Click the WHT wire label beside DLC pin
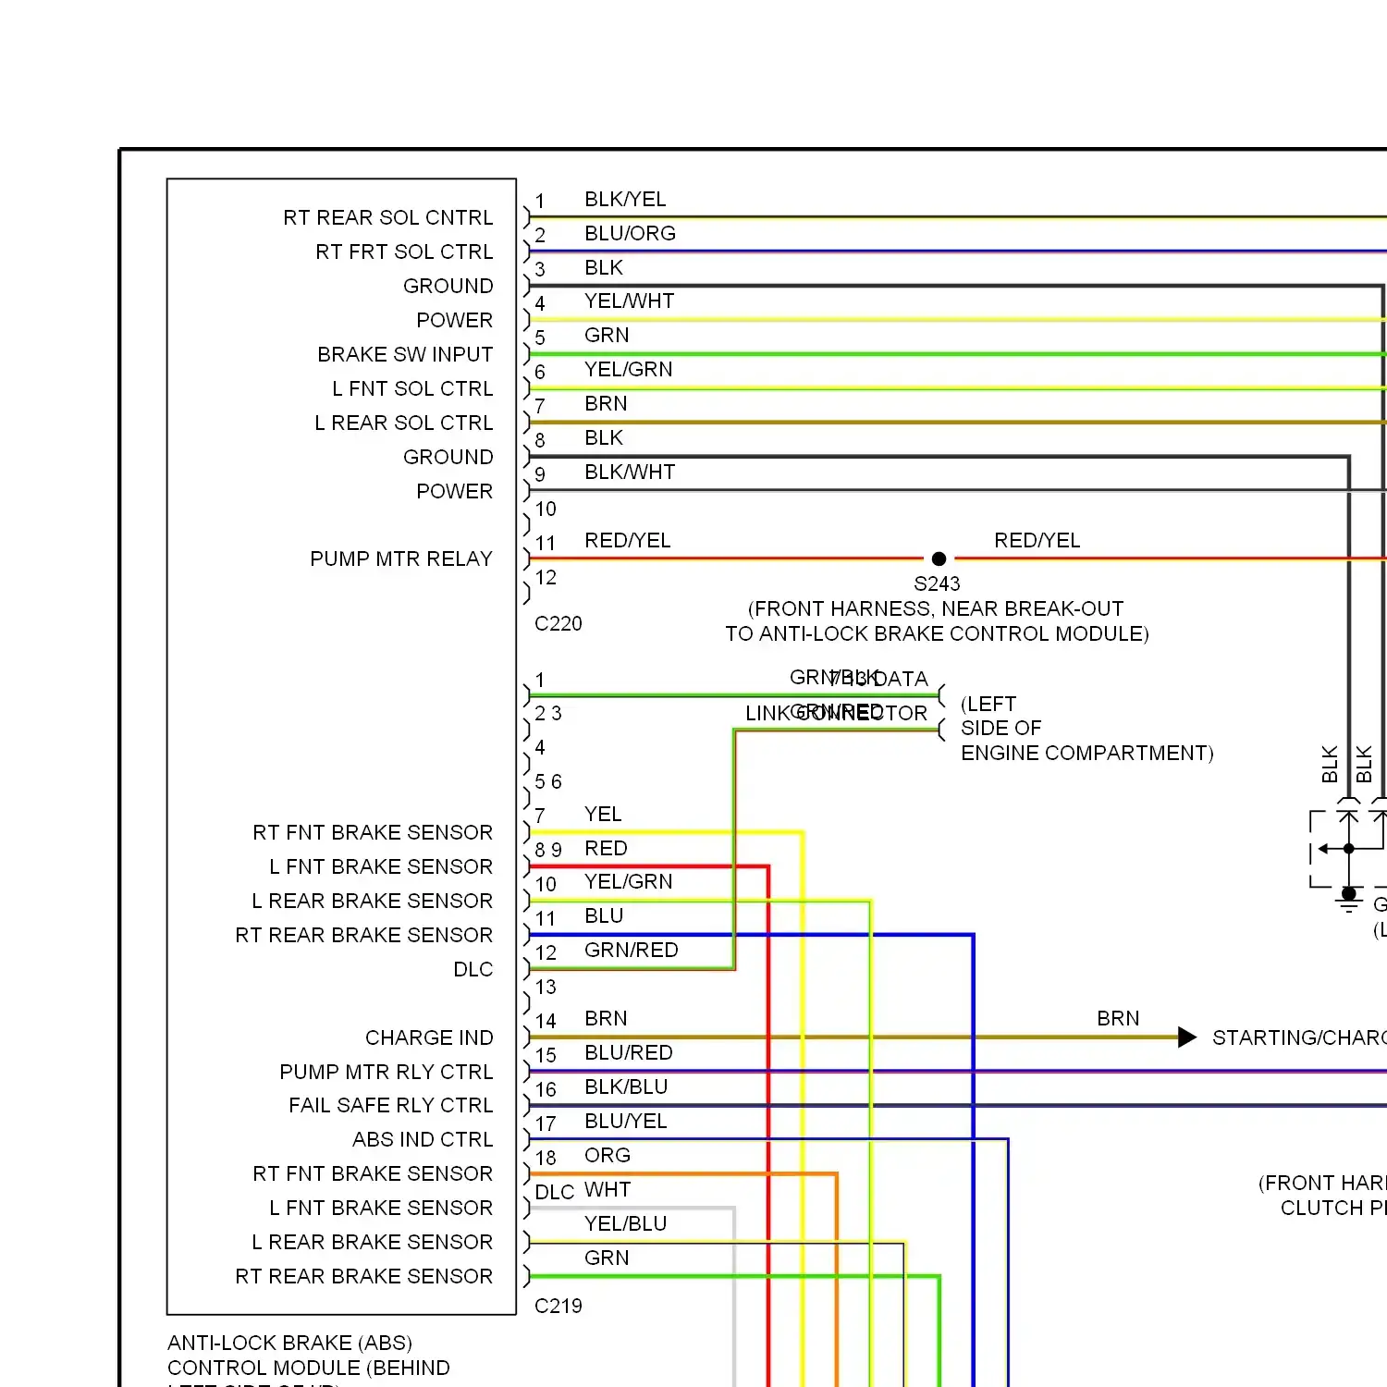1387x1387 pixels. [x=608, y=1189]
